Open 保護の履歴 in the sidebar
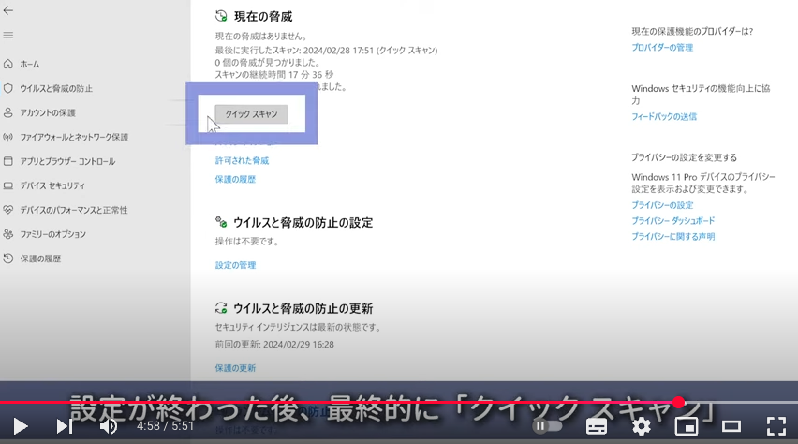The image size is (798, 444). coord(40,259)
